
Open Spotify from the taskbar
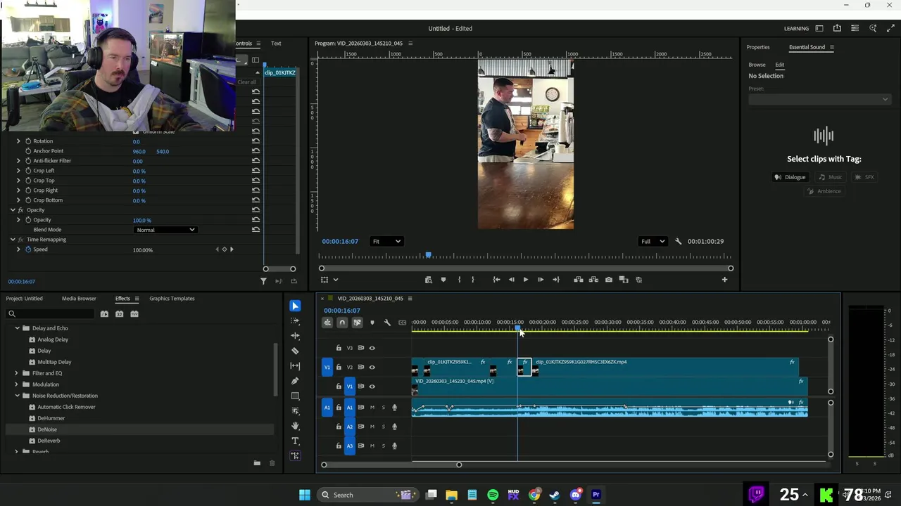(493, 495)
